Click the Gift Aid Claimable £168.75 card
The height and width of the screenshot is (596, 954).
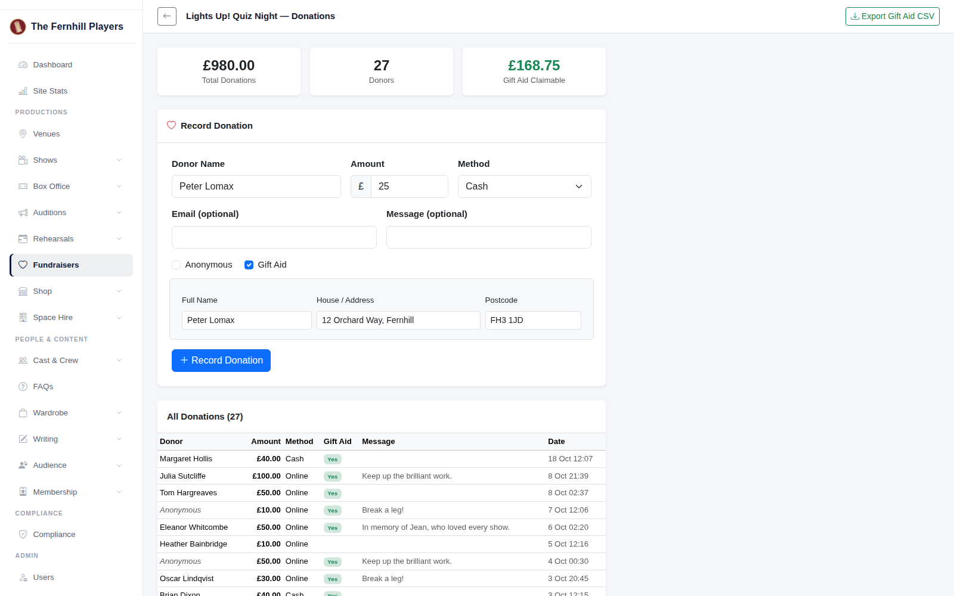tap(534, 72)
